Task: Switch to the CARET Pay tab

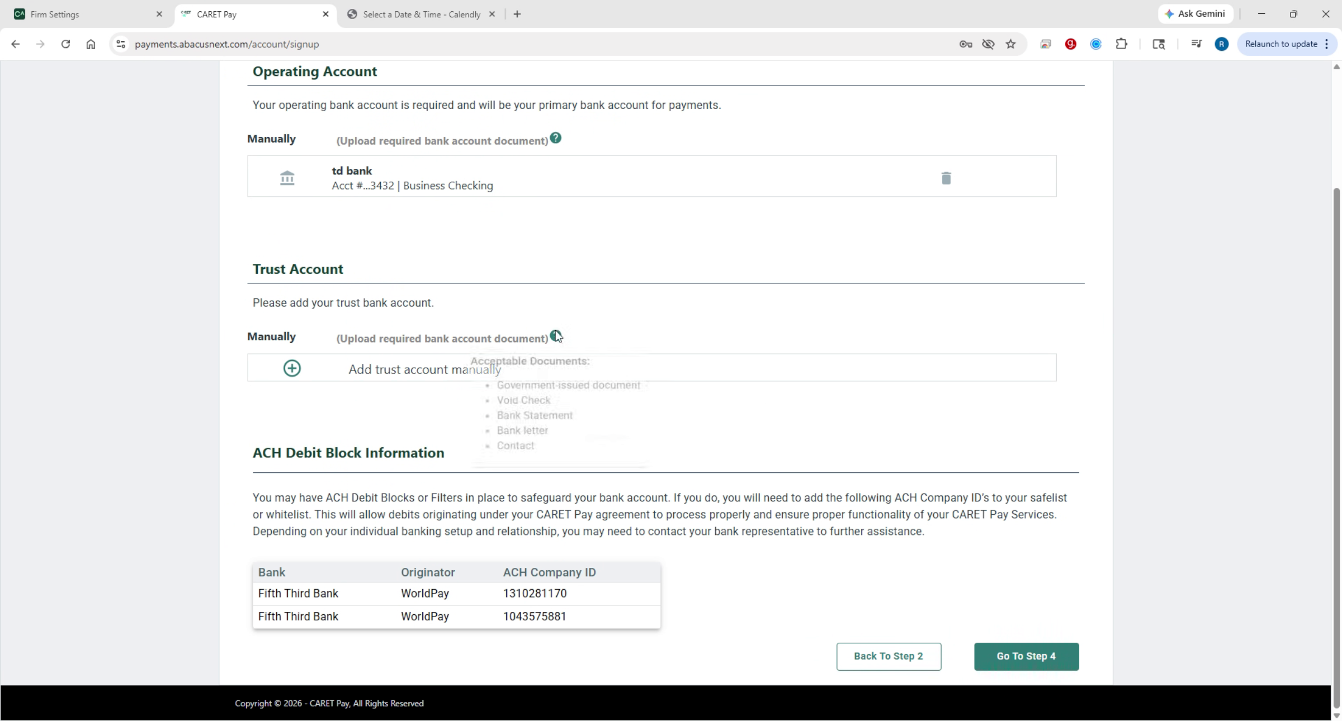Action: click(255, 15)
